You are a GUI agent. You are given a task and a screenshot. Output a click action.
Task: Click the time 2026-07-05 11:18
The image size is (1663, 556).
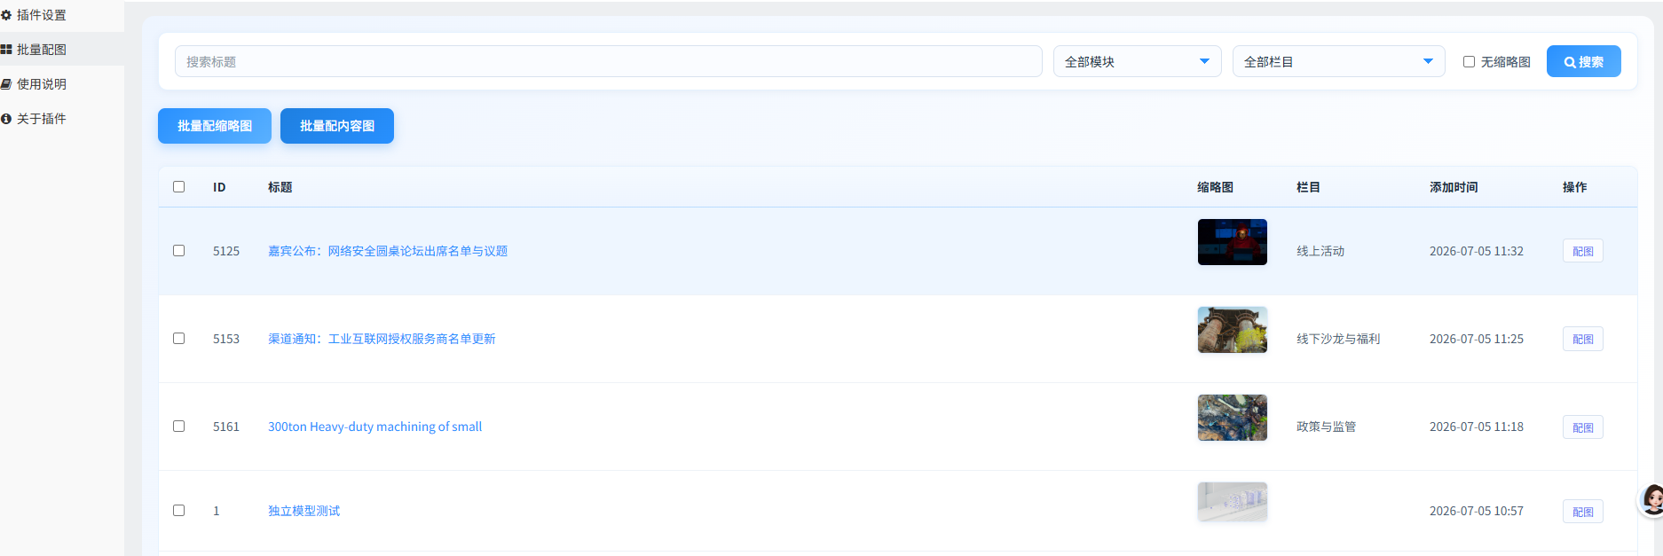(1476, 427)
